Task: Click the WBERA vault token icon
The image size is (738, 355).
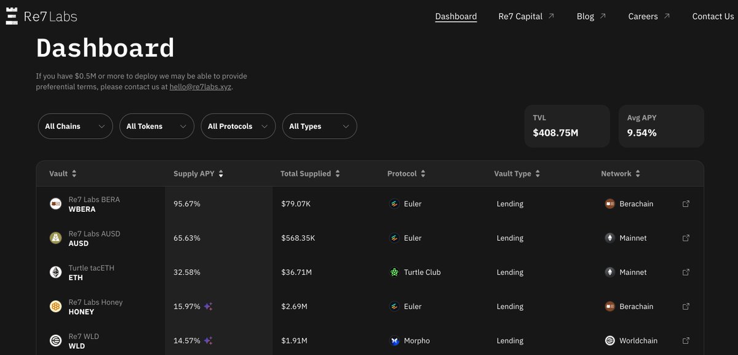Action: 55,204
